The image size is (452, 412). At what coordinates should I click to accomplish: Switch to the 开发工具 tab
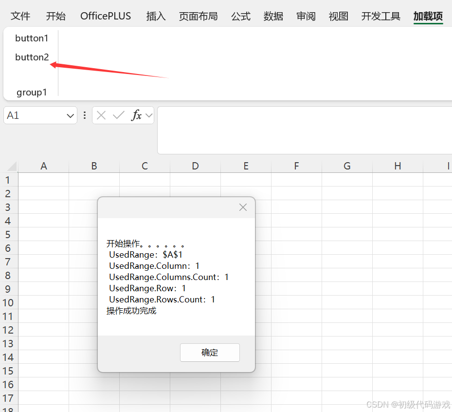[381, 16]
